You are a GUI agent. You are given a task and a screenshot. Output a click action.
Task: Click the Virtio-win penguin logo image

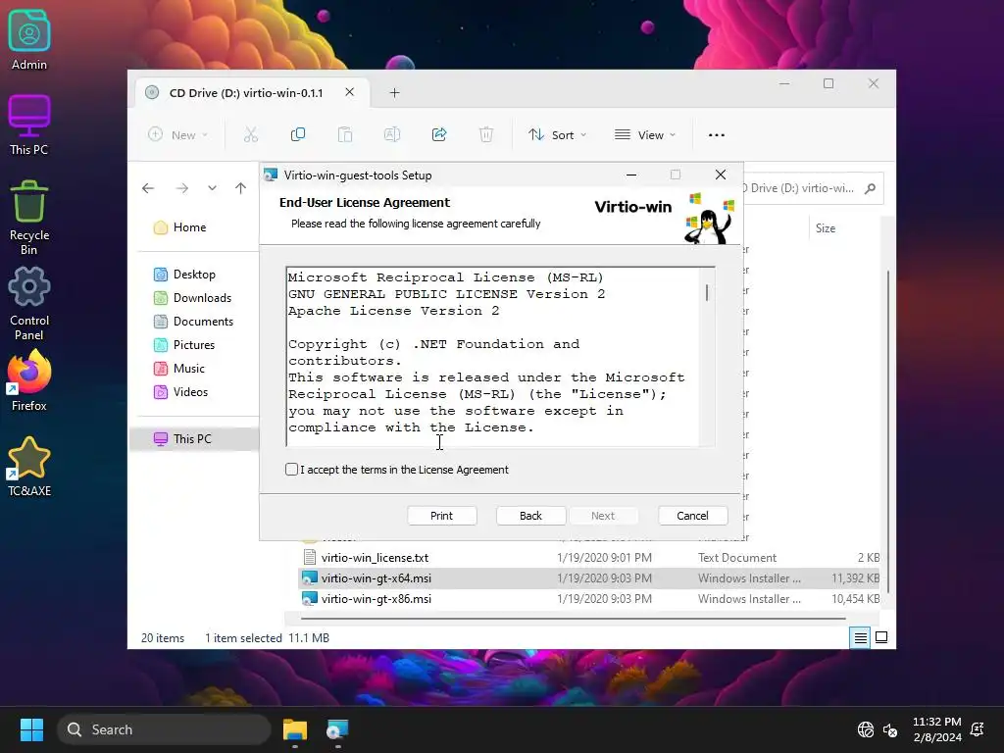709,219
